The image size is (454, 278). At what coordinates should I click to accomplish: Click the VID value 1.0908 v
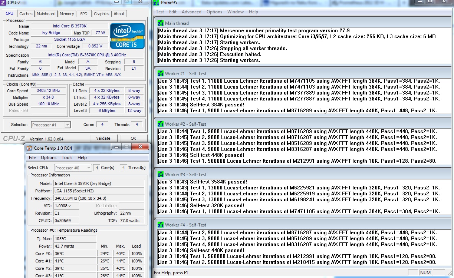tap(66, 206)
